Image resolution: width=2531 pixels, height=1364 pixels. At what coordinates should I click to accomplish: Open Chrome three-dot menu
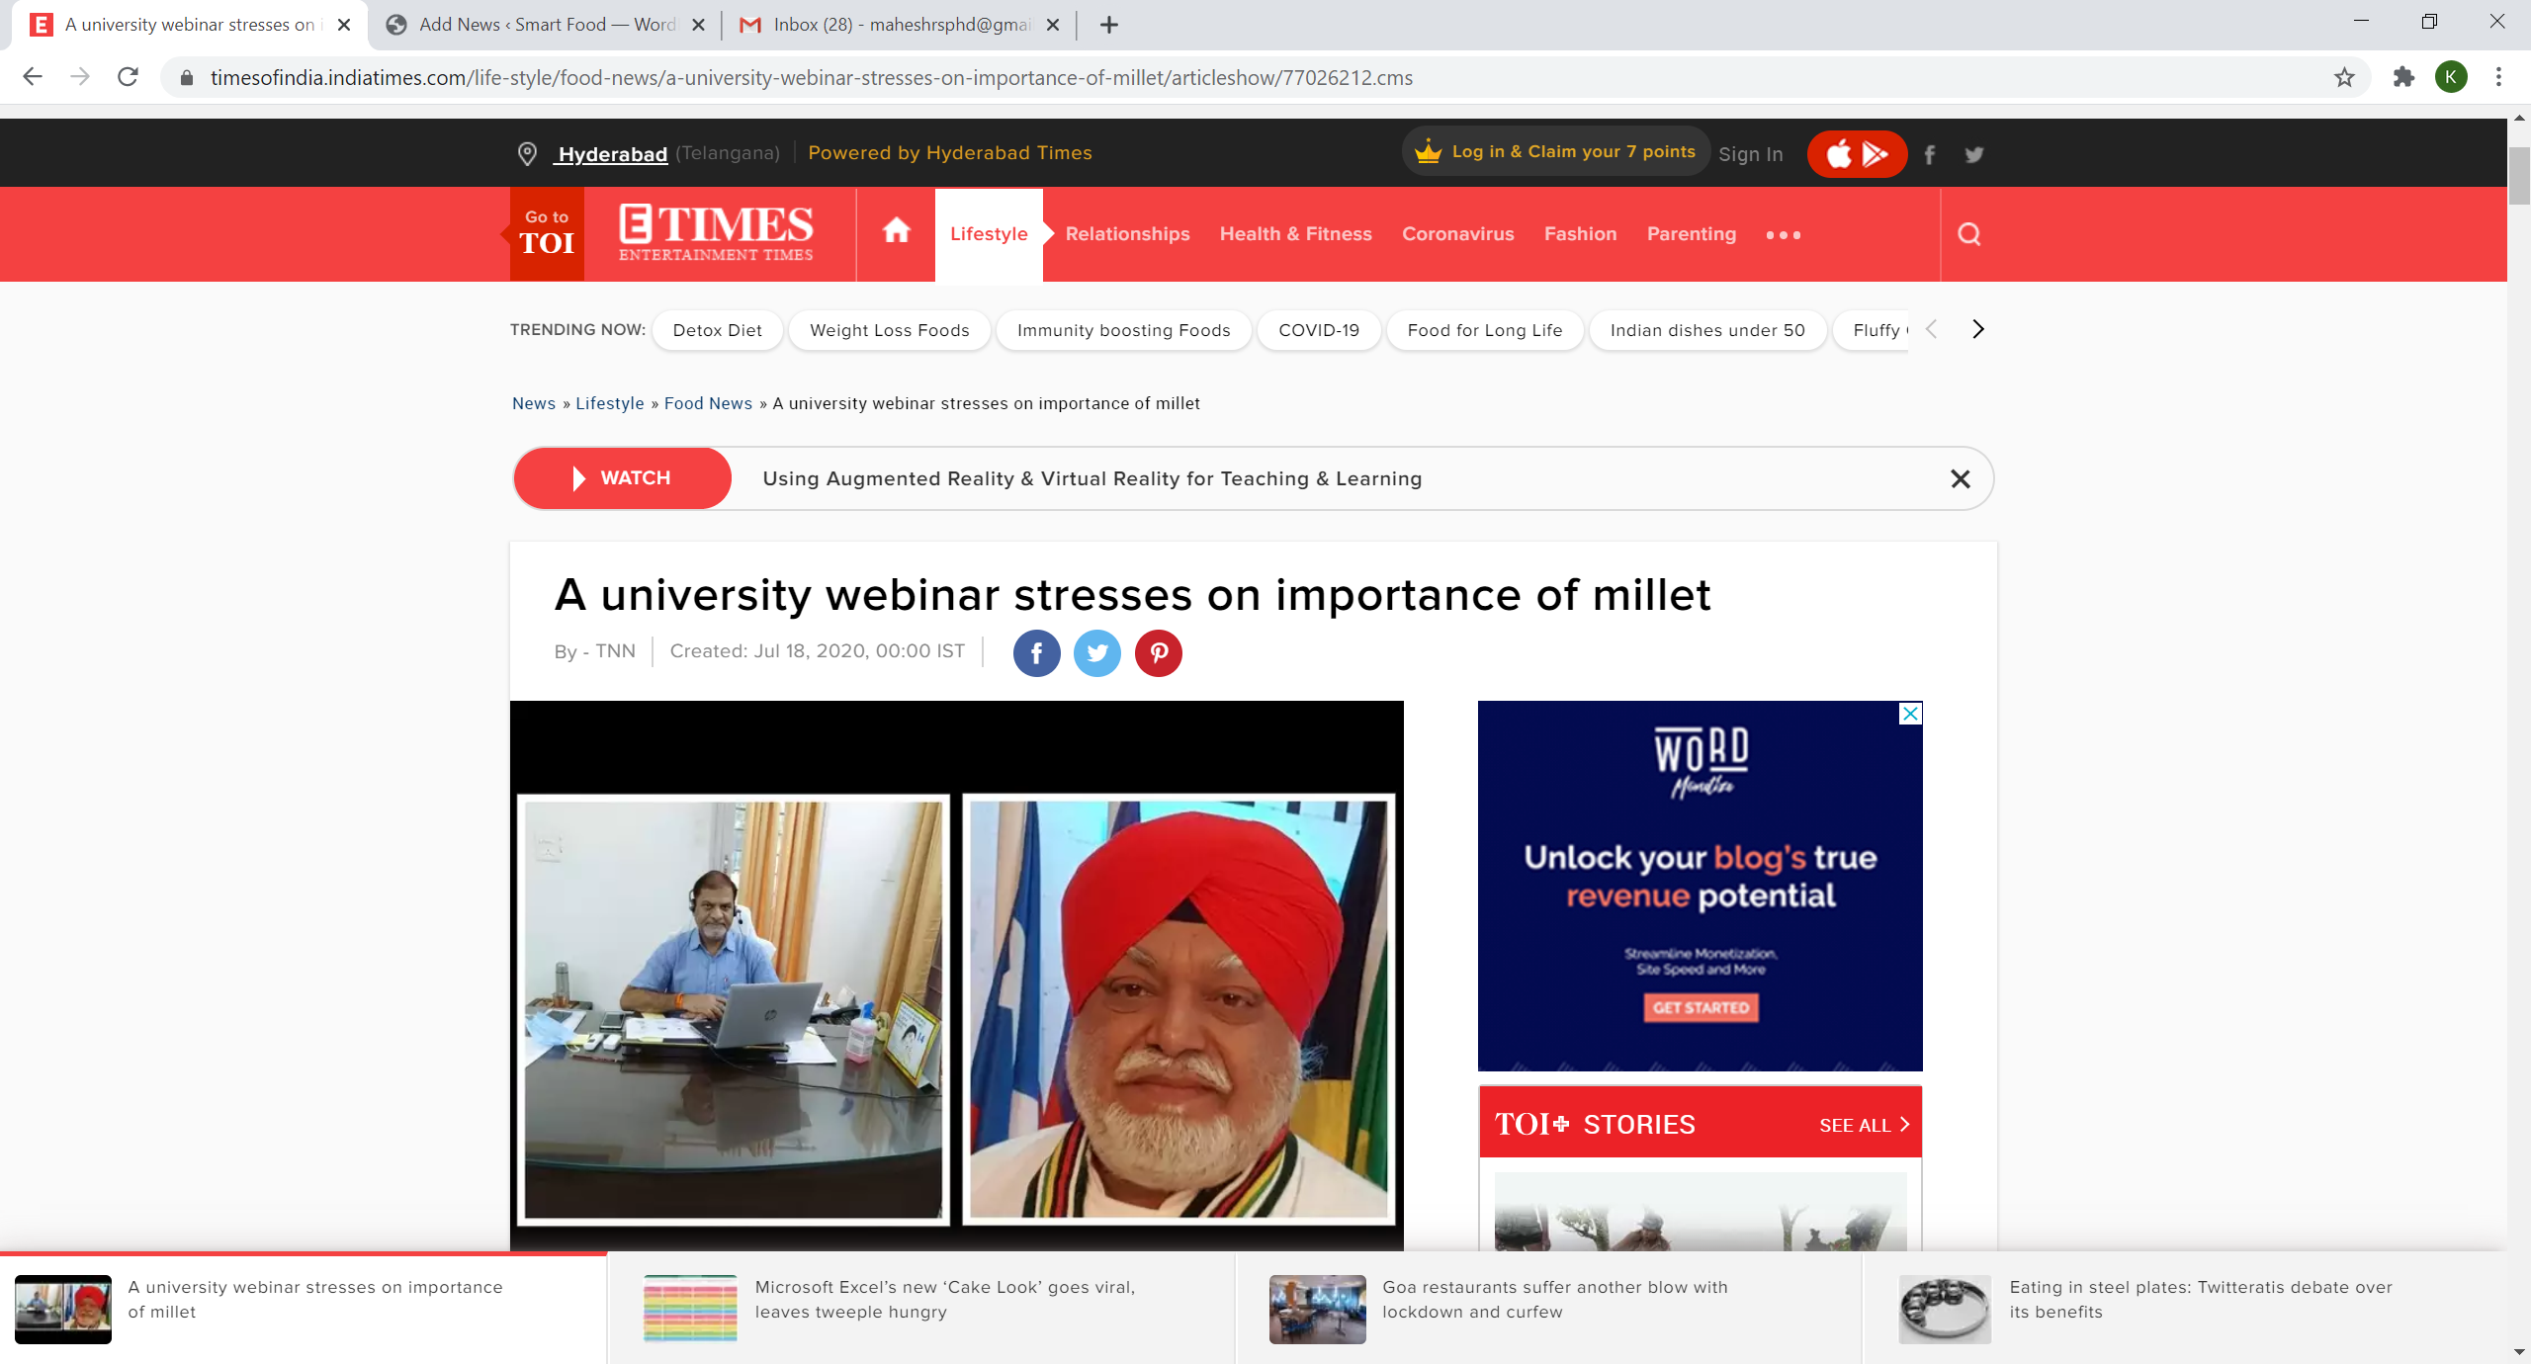(2497, 77)
